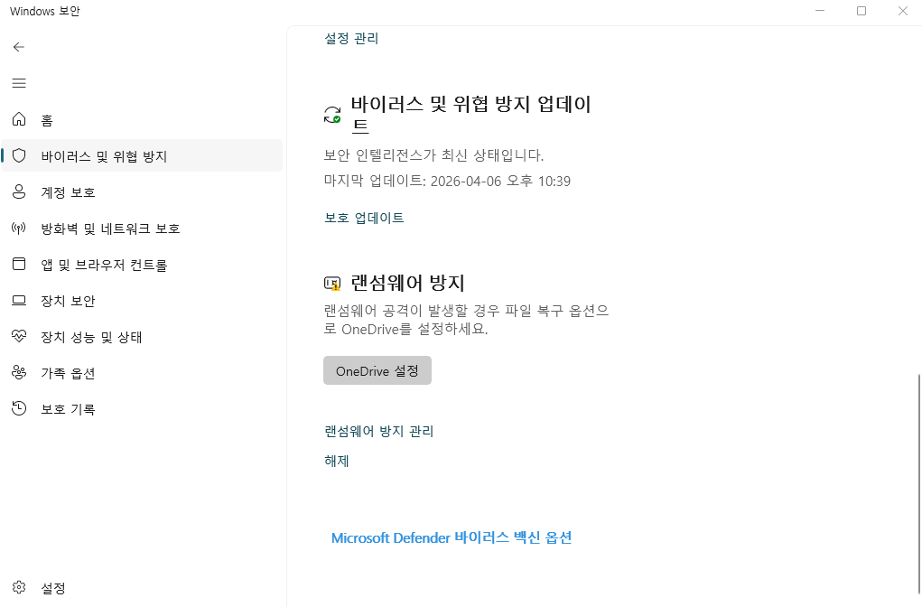
Task: Click the virus protection update refresh icon
Action: 332,115
